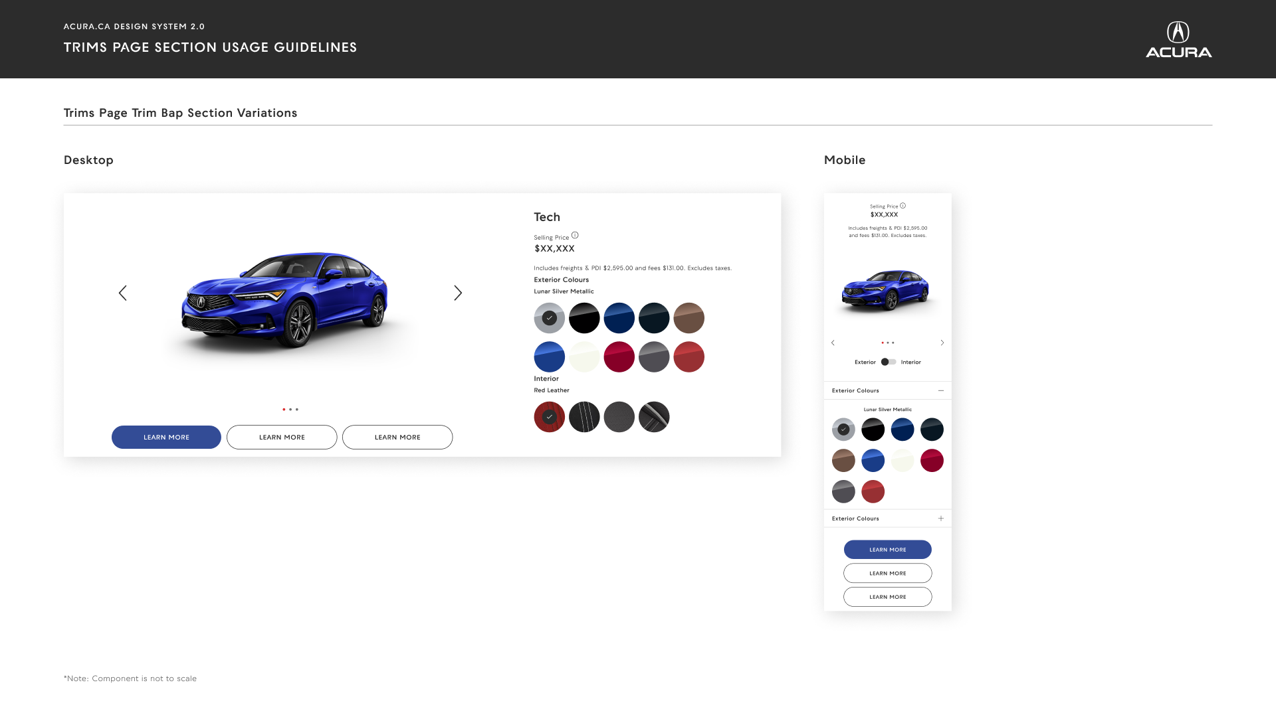Click the $XX,XXX price on desktop
The width and height of the screenshot is (1276, 717).
tap(555, 248)
